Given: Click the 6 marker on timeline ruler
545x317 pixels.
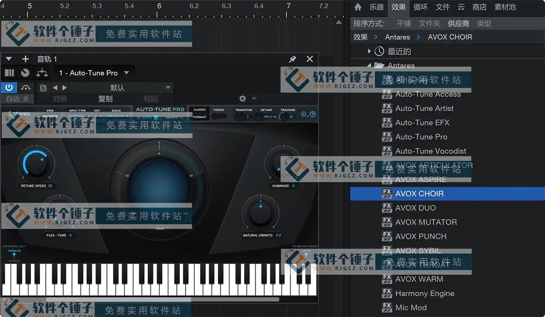Looking at the screenshot, I should (x=159, y=6).
